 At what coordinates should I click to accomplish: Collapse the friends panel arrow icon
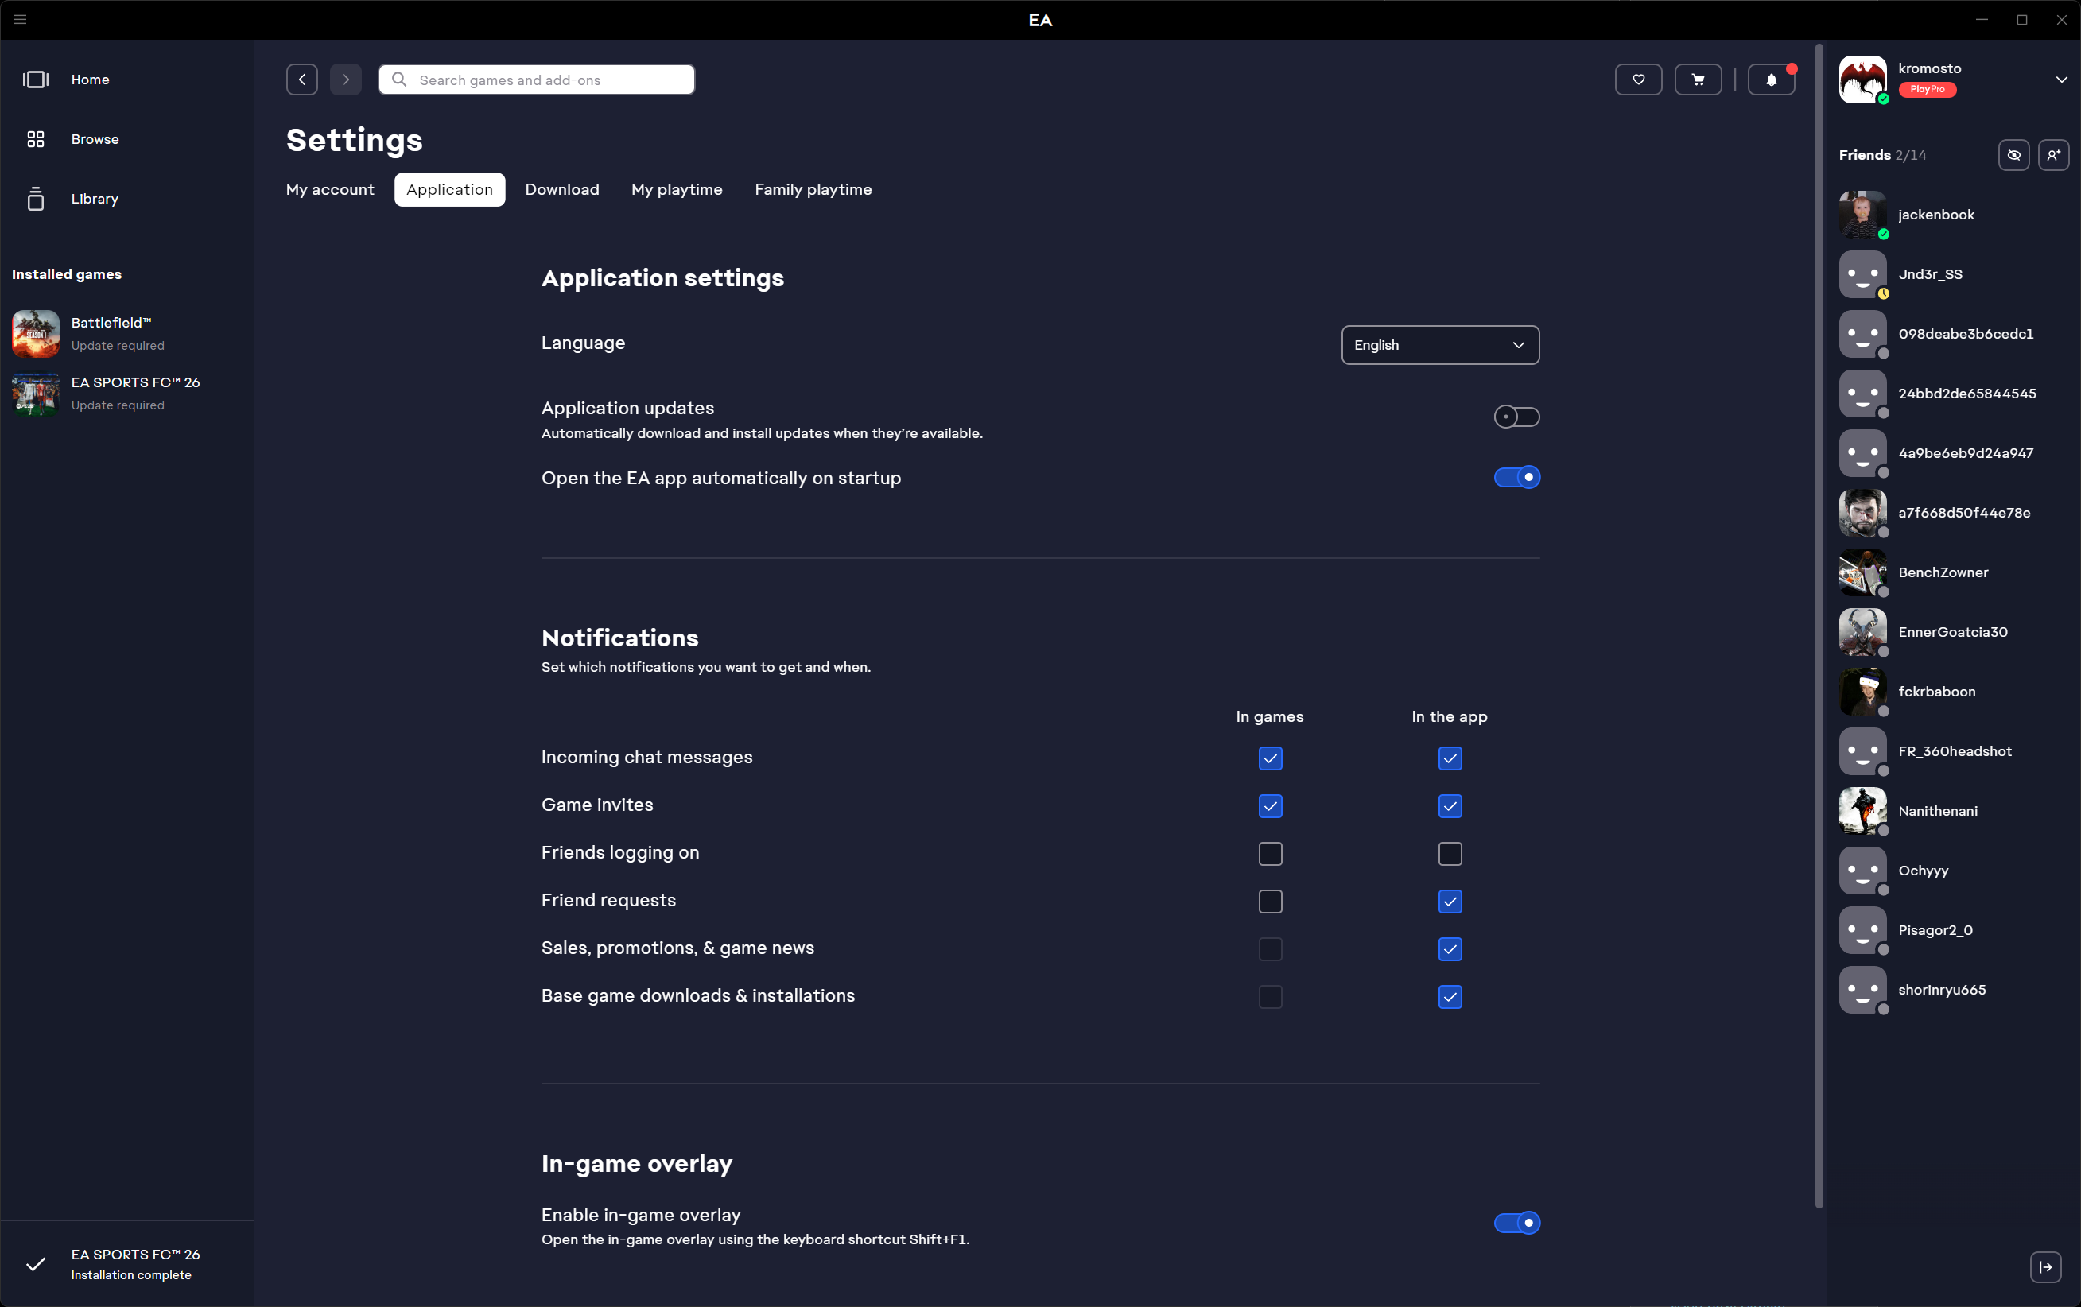point(2045,1267)
